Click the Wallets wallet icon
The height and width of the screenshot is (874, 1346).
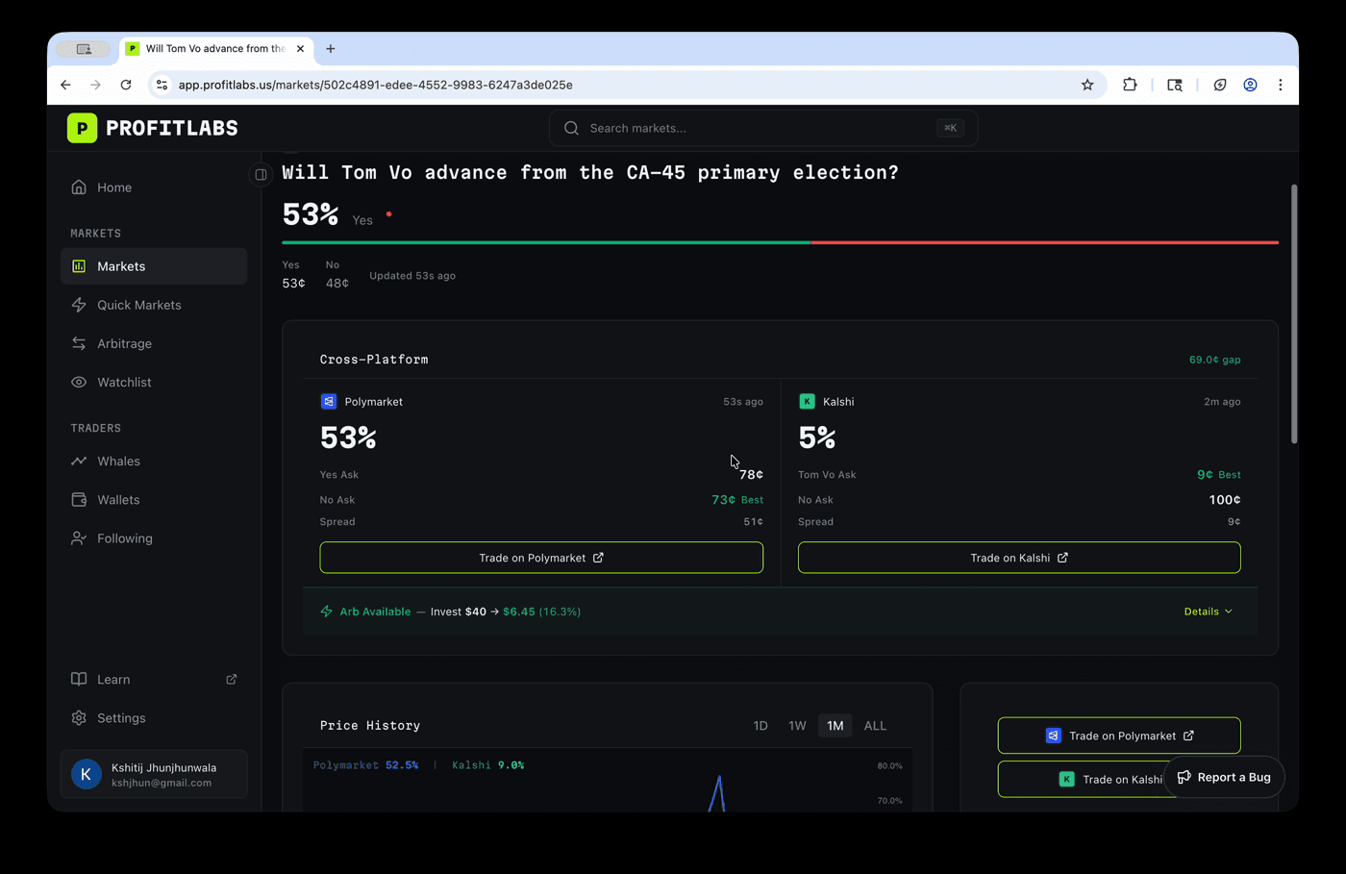point(79,500)
